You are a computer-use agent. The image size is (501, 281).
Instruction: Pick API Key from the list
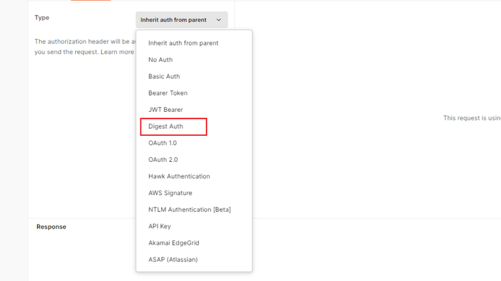pyautogui.click(x=160, y=226)
